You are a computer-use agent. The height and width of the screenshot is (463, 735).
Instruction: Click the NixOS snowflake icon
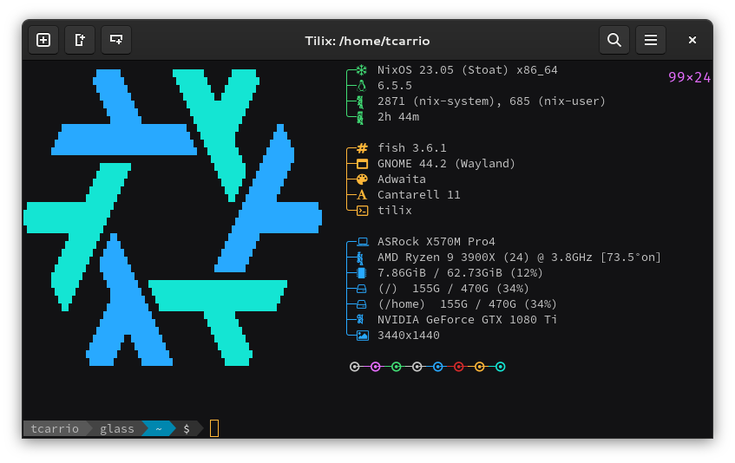point(361,70)
